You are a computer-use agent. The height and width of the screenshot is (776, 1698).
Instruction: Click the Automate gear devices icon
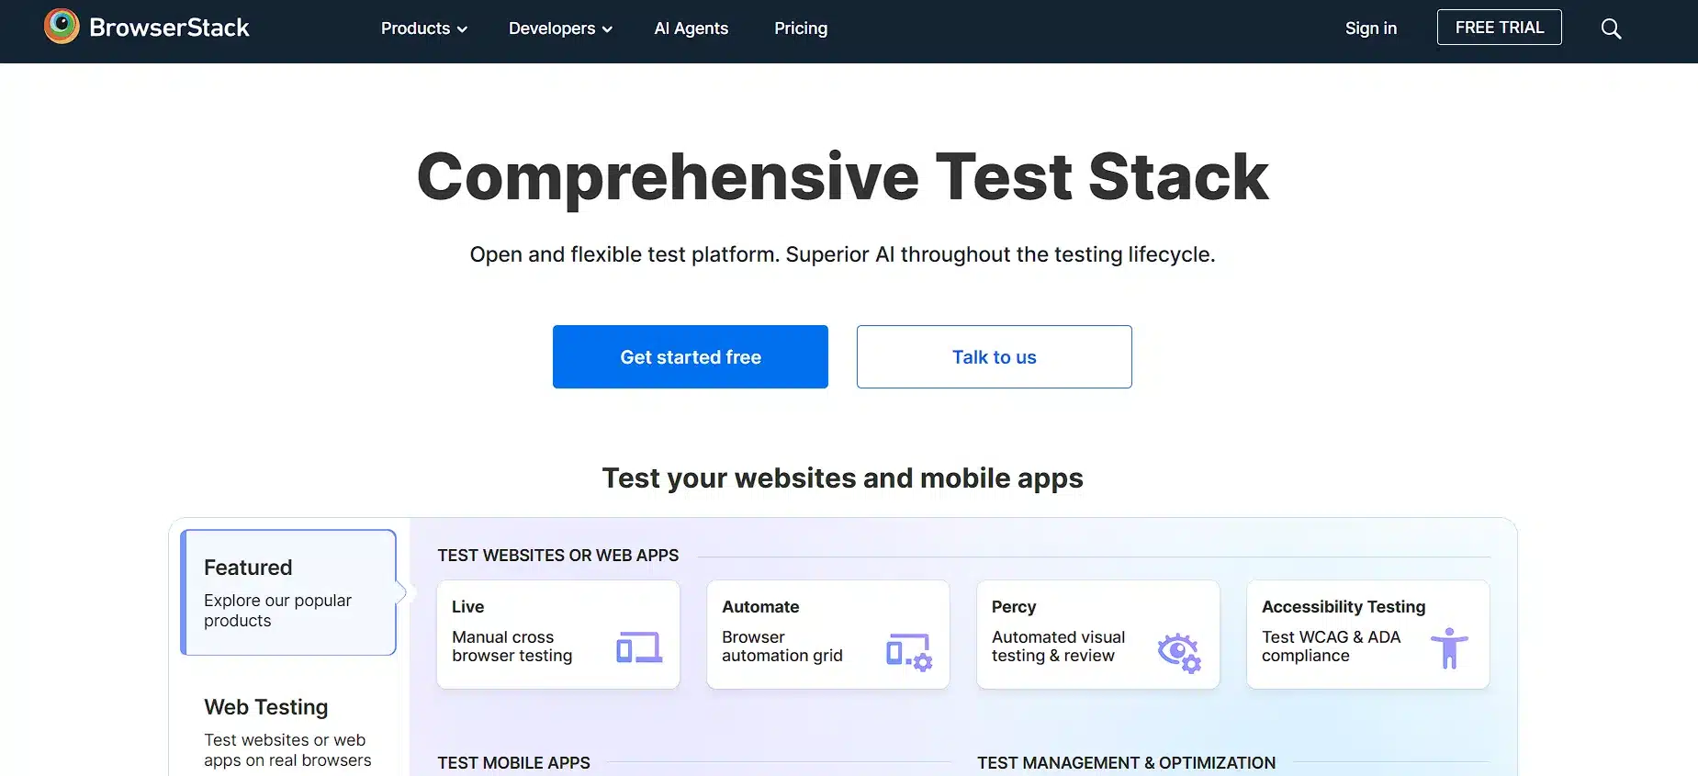click(909, 651)
